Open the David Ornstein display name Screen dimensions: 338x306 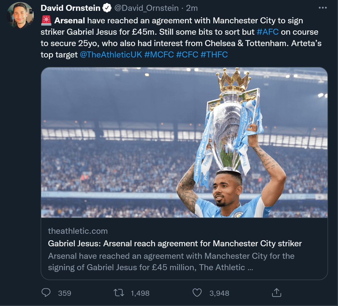[x=70, y=8]
